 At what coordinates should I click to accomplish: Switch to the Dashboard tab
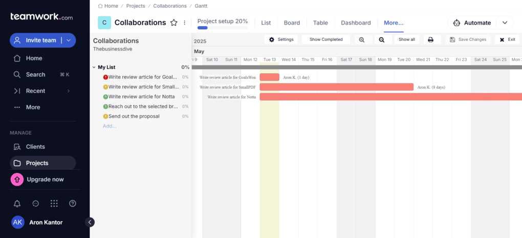(356, 23)
